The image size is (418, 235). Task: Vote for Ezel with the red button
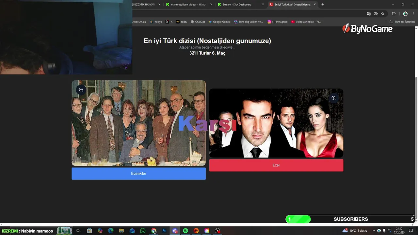point(276,165)
